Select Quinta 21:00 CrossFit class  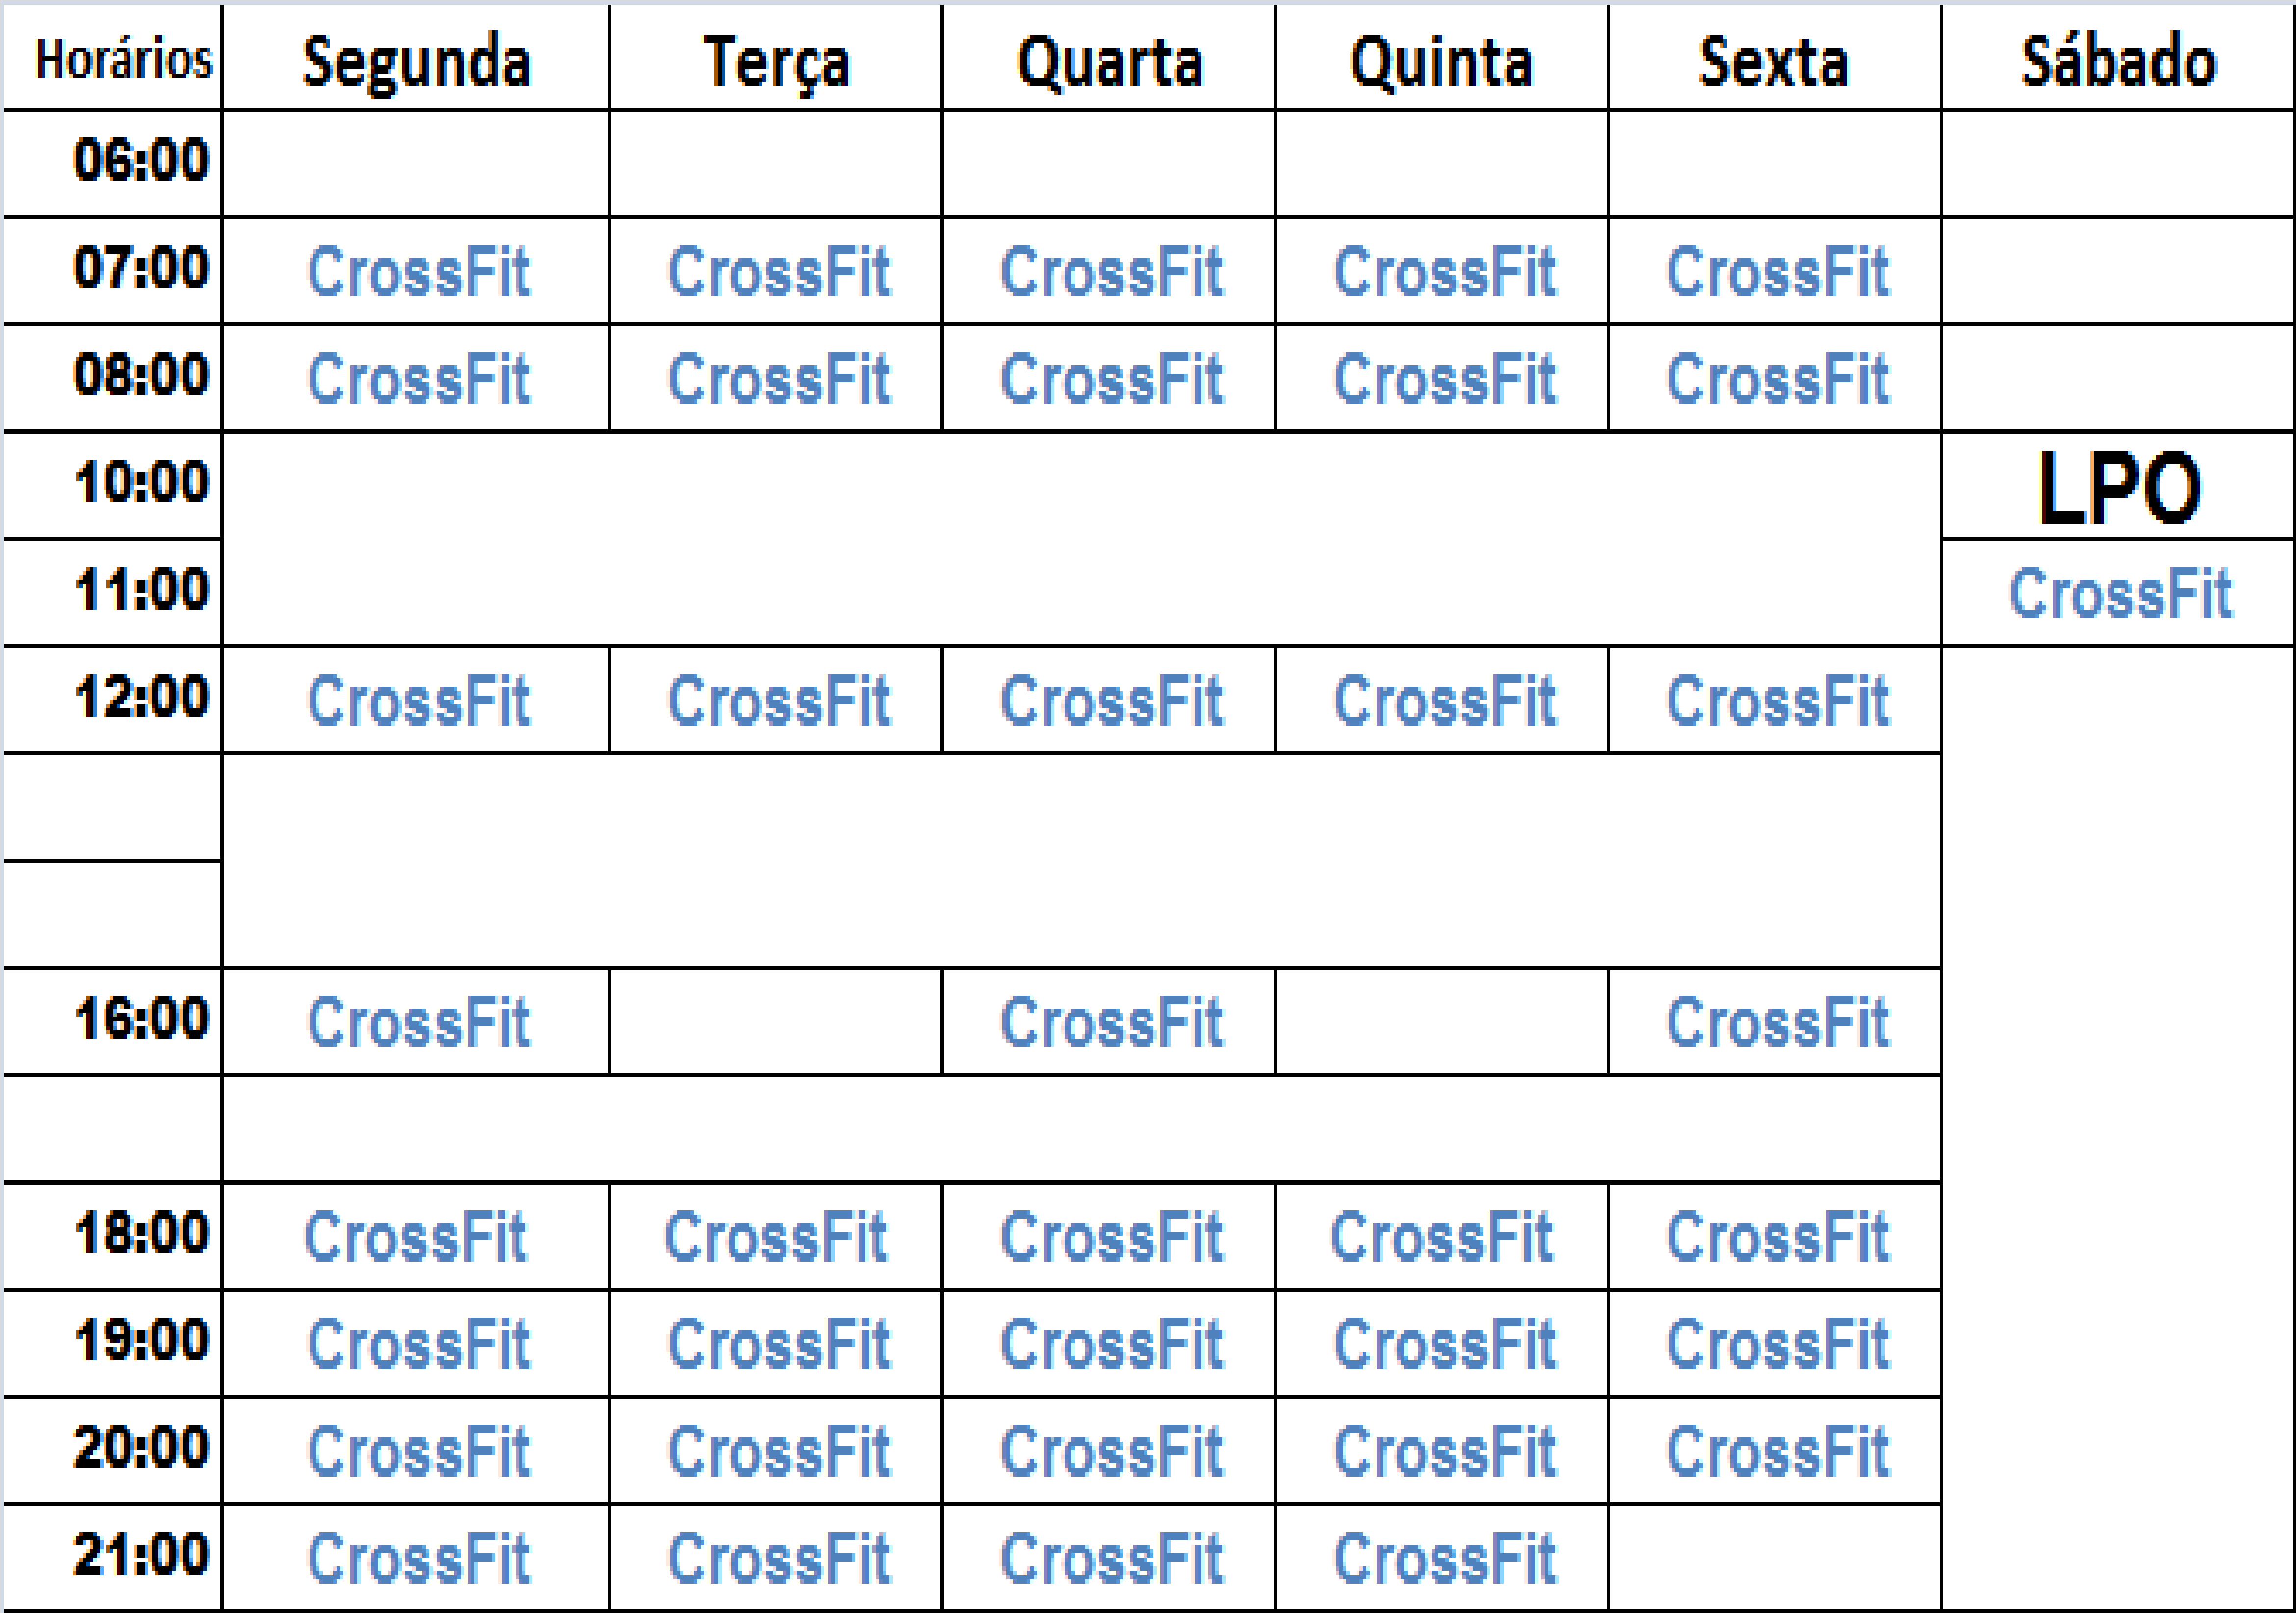(x=1444, y=1558)
